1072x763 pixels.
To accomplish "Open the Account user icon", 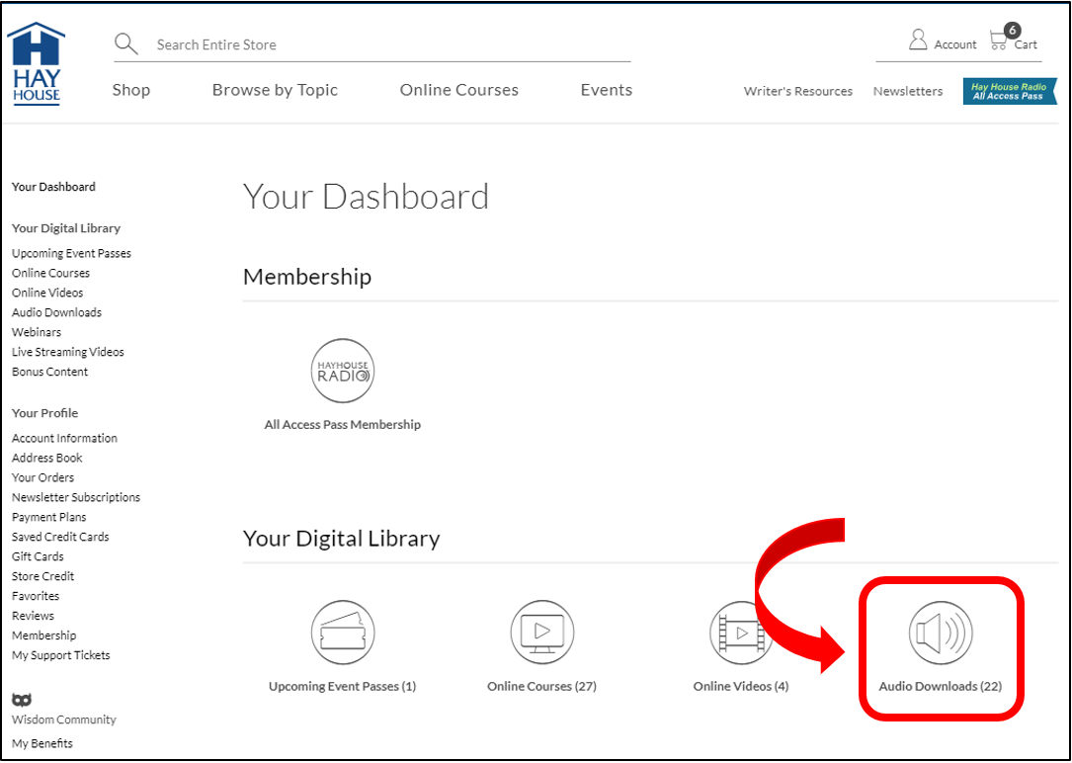I will tap(918, 41).
